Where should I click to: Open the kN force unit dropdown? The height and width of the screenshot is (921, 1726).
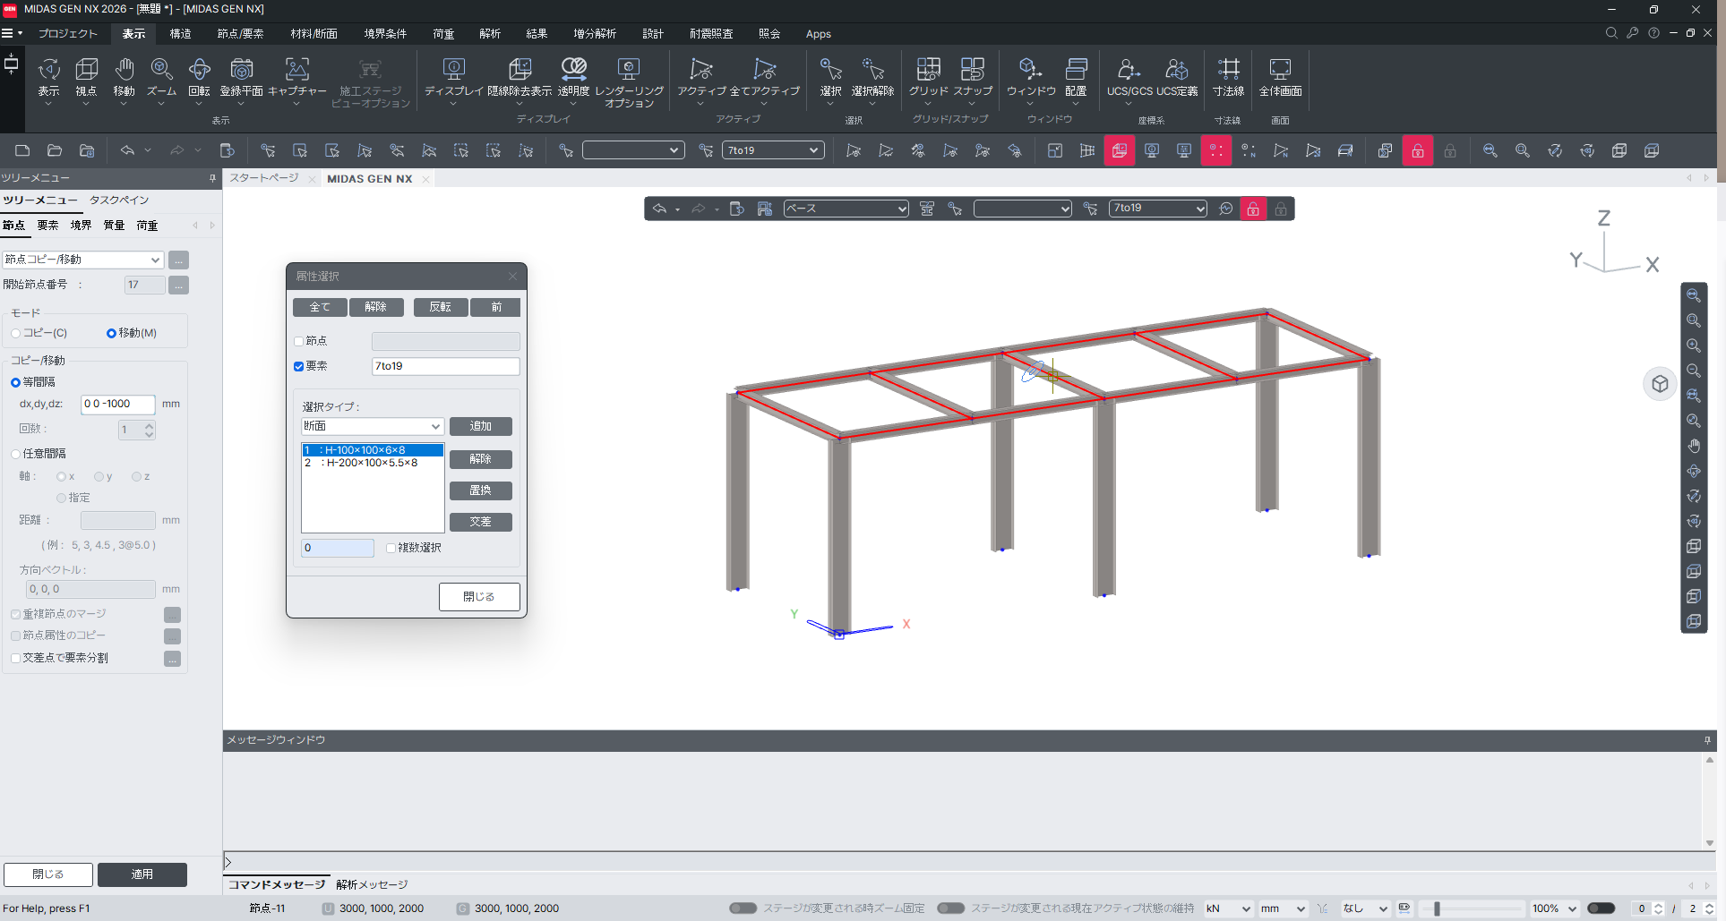(x=1228, y=908)
